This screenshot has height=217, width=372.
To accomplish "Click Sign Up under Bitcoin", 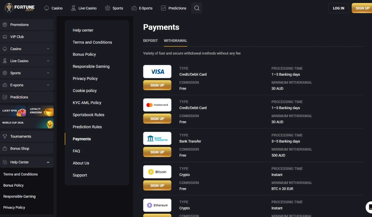I will pos(157,185).
